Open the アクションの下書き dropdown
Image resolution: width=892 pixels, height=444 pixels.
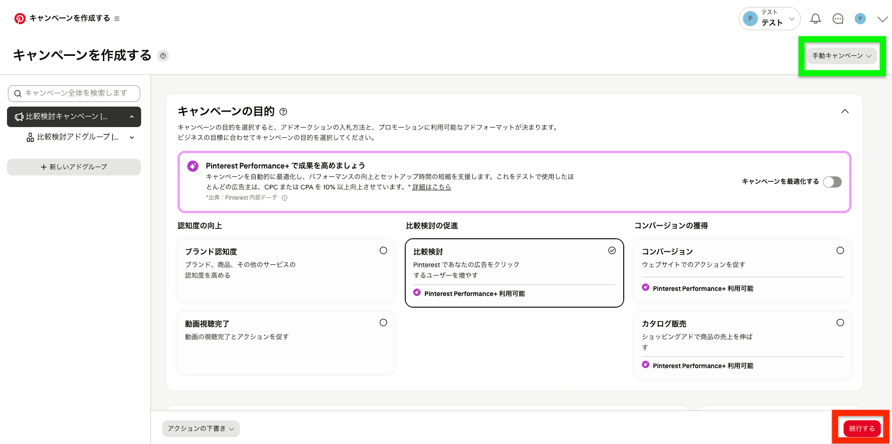pos(201,429)
